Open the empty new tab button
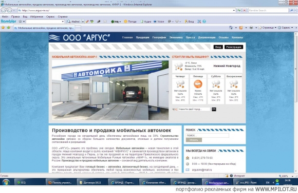The width and height of the screenshot is (298, 193). tap(78, 28)
